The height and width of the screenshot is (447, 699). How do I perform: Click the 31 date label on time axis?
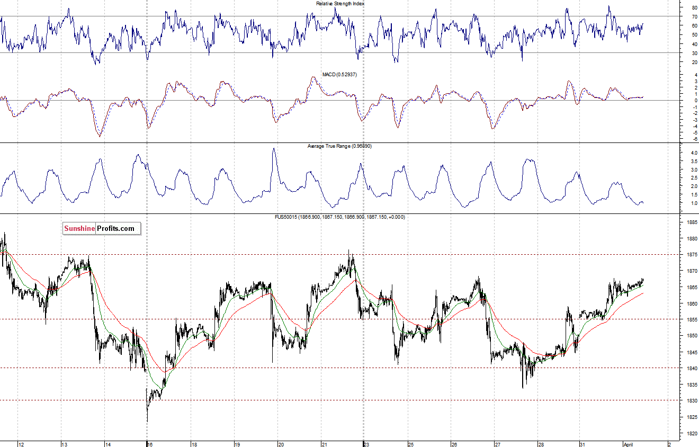click(x=582, y=444)
